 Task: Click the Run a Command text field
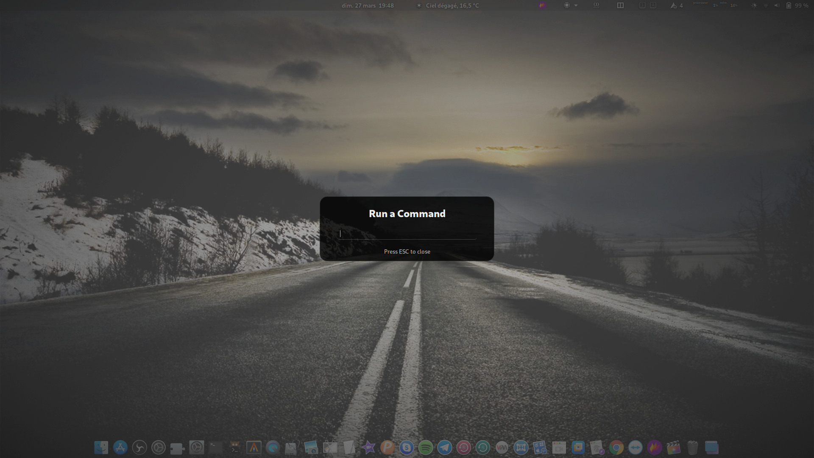tap(407, 234)
